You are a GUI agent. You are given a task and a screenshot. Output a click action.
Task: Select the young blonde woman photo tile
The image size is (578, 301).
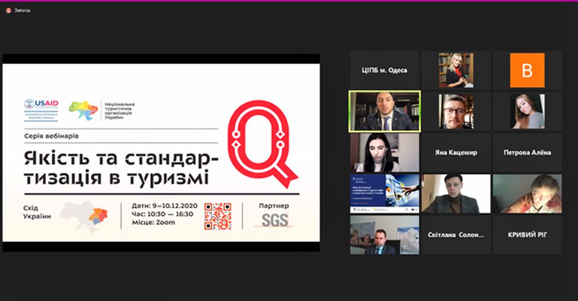pos(527,112)
